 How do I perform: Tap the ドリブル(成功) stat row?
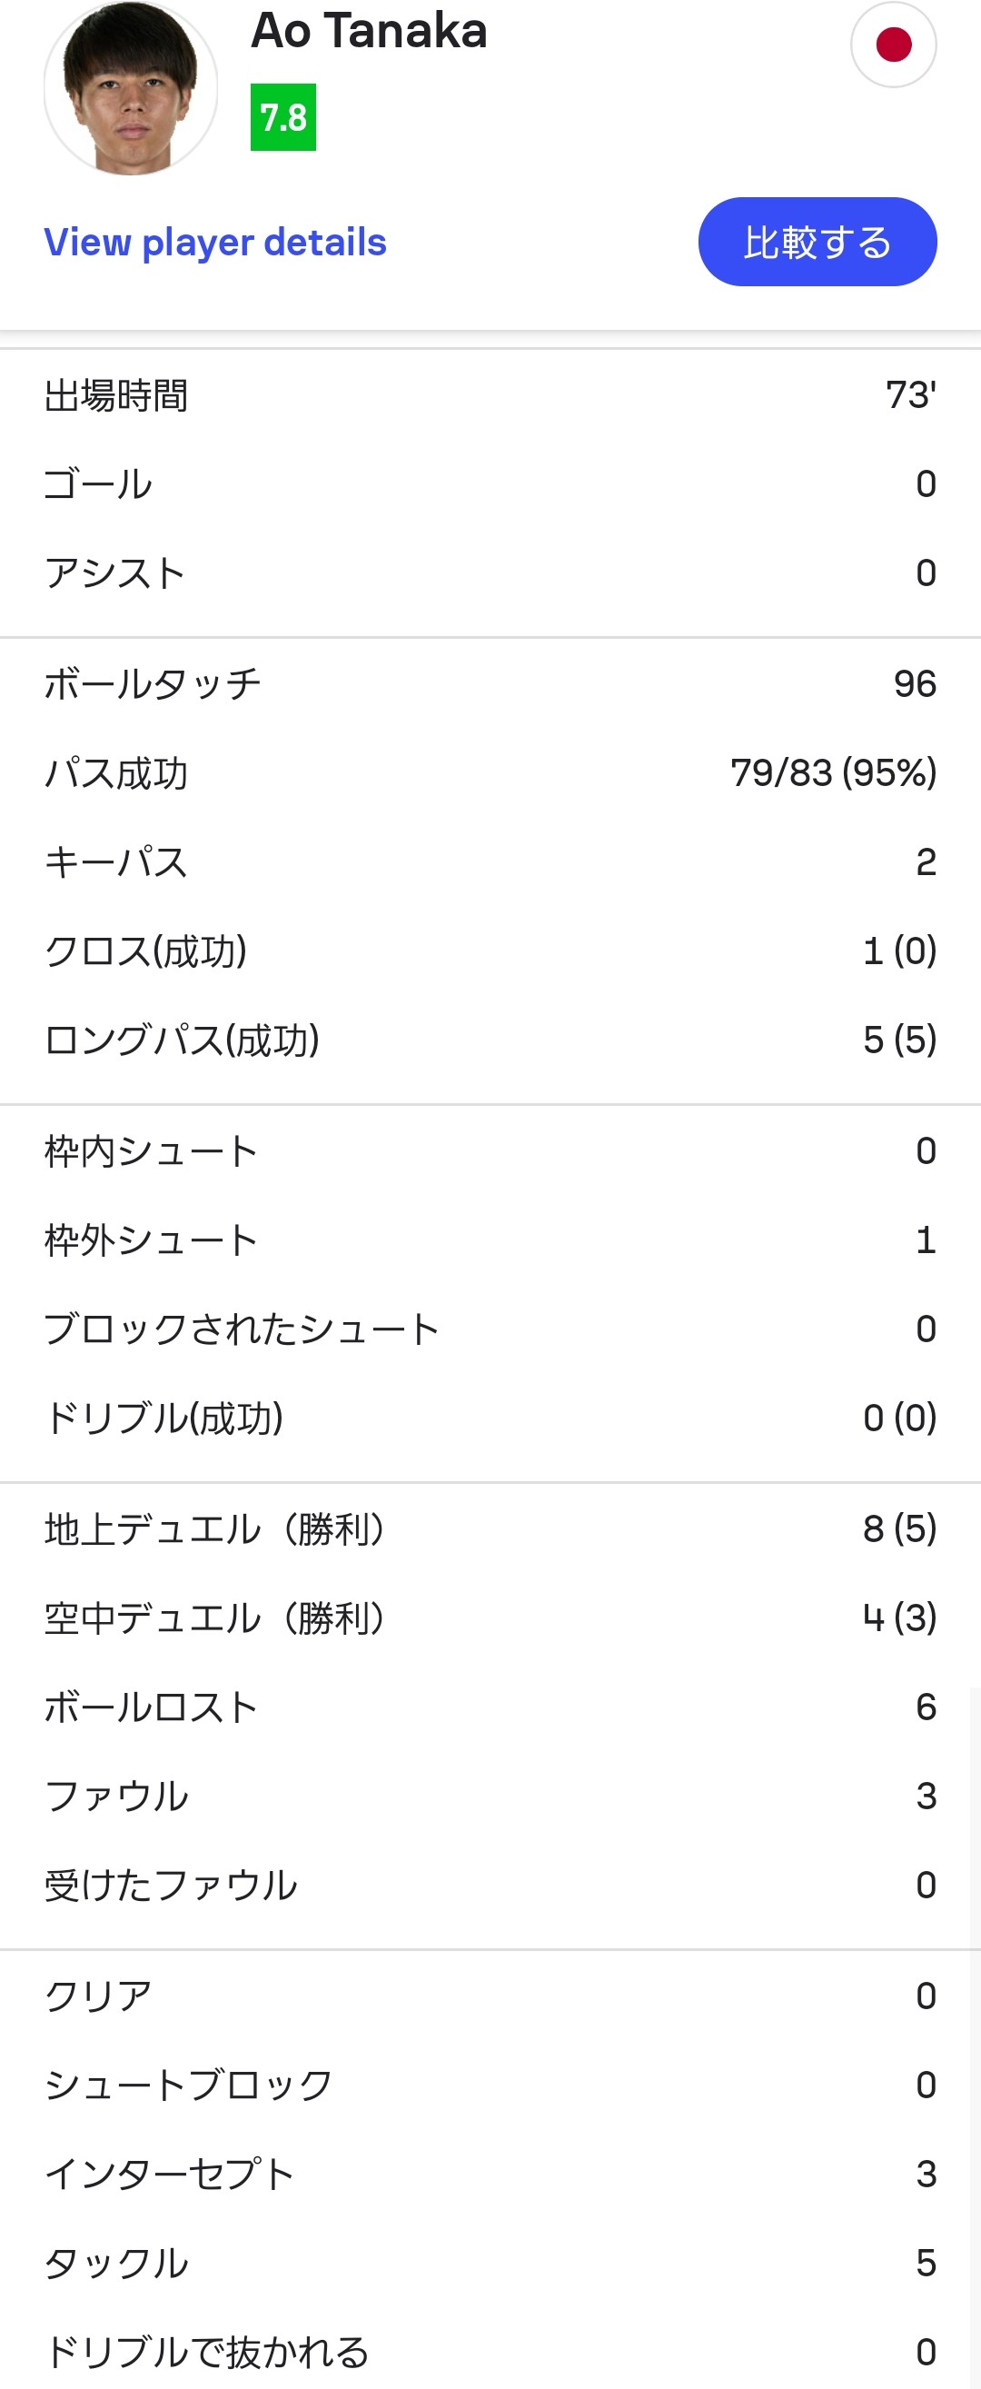click(x=490, y=1418)
